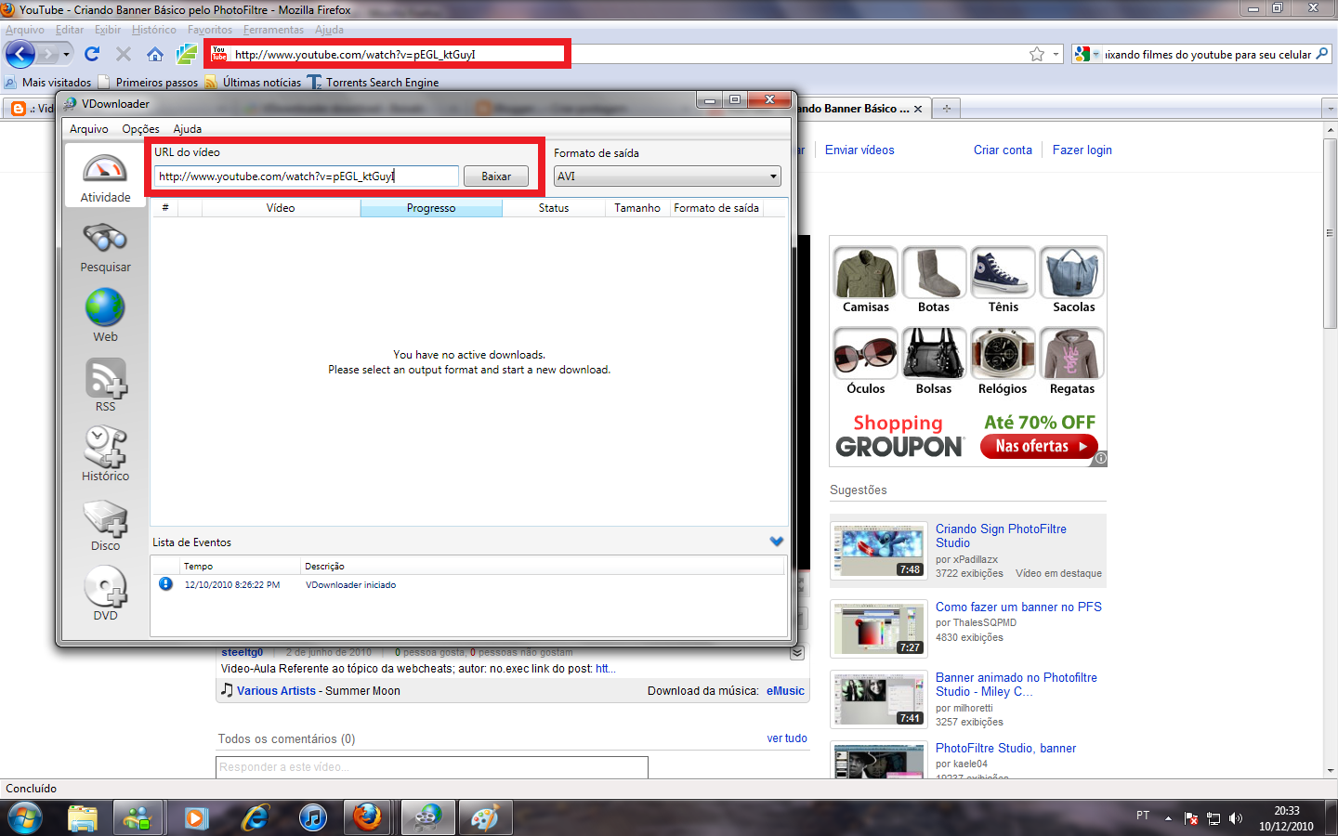Go back with Firefox back arrow

tap(20, 54)
